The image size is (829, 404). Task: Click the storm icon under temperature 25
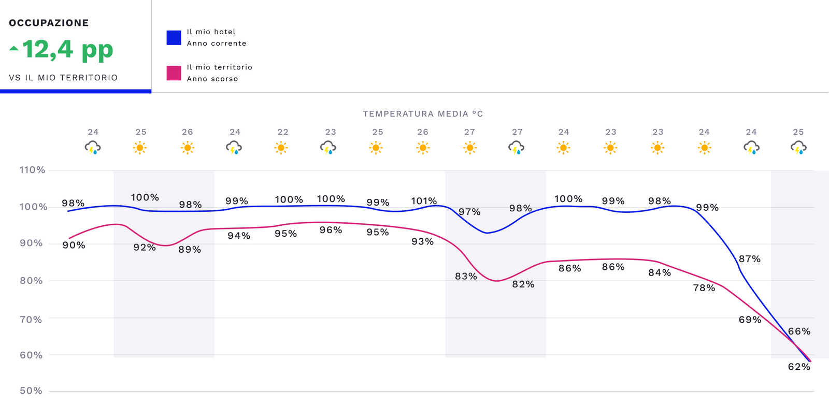coord(798,148)
